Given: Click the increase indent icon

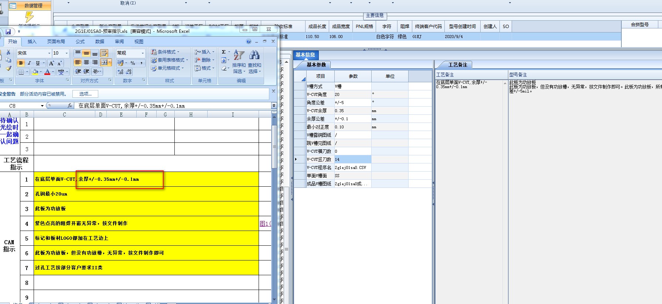Looking at the screenshot, I should coord(86,72).
